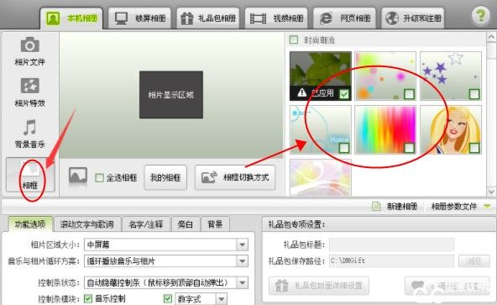Switch to the 锁屏相册 tab
Image resolution: width=497 pixels, height=305 pixels.
pos(139,18)
